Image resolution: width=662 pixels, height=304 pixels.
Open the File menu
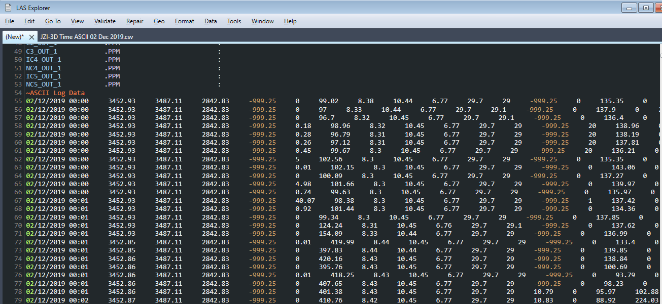(10, 21)
